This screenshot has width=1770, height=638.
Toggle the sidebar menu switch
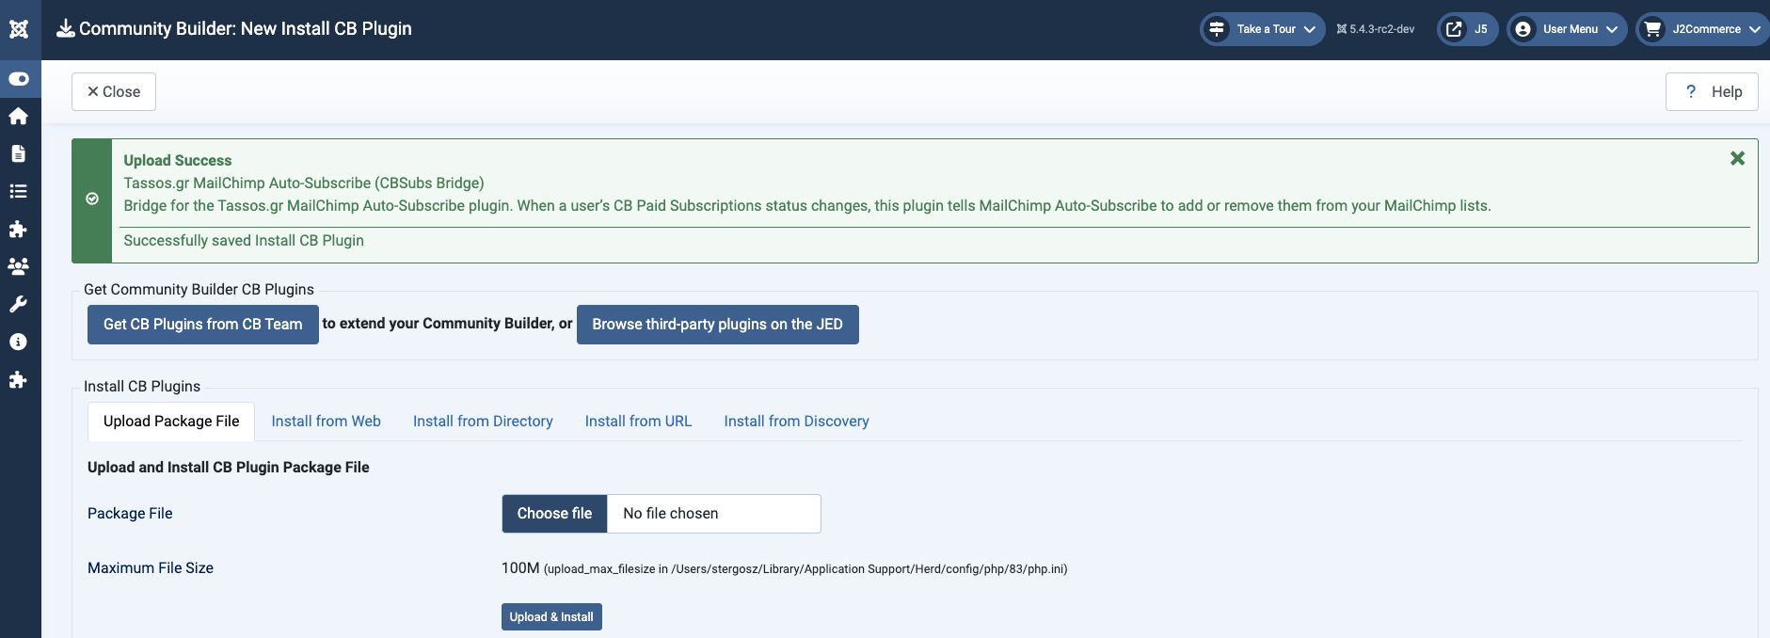19,79
